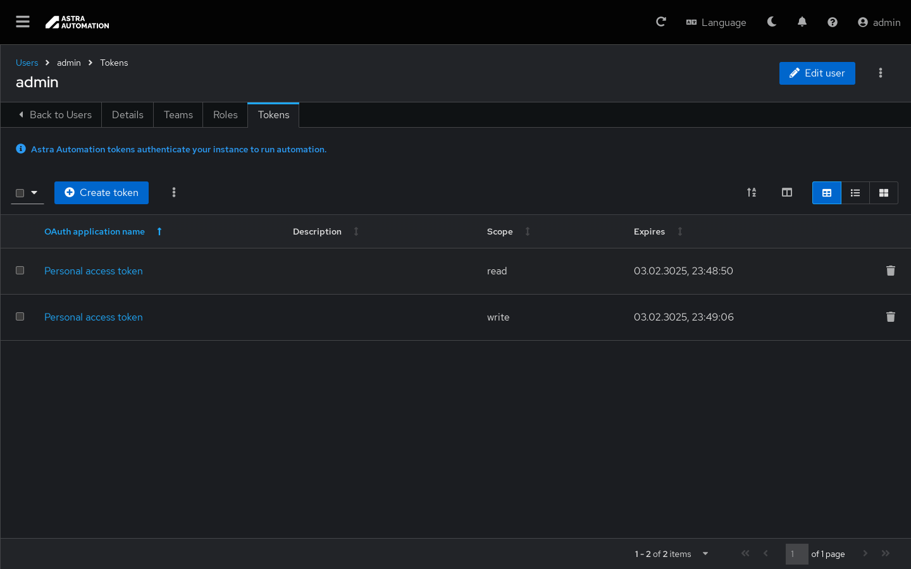Check the write token row checkbox
The width and height of the screenshot is (911, 569).
tap(20, 317)
